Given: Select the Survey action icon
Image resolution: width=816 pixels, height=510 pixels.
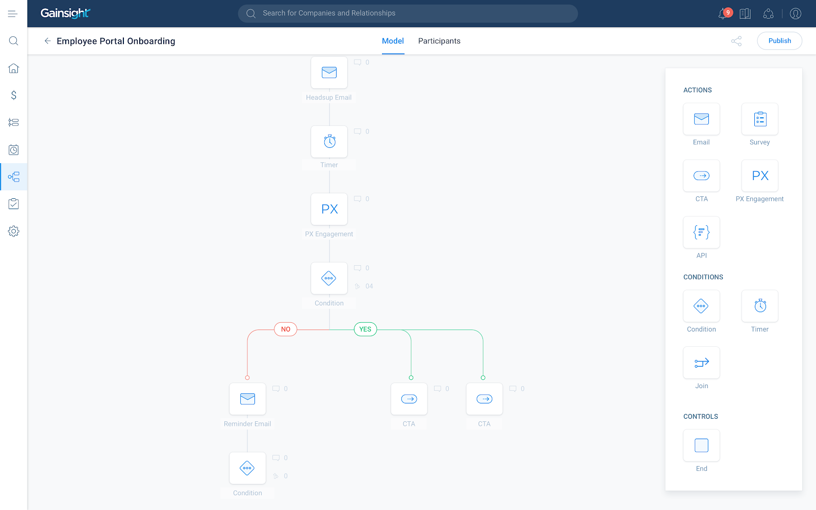Looking at the screenshot, I should click(x=759, y=119).
